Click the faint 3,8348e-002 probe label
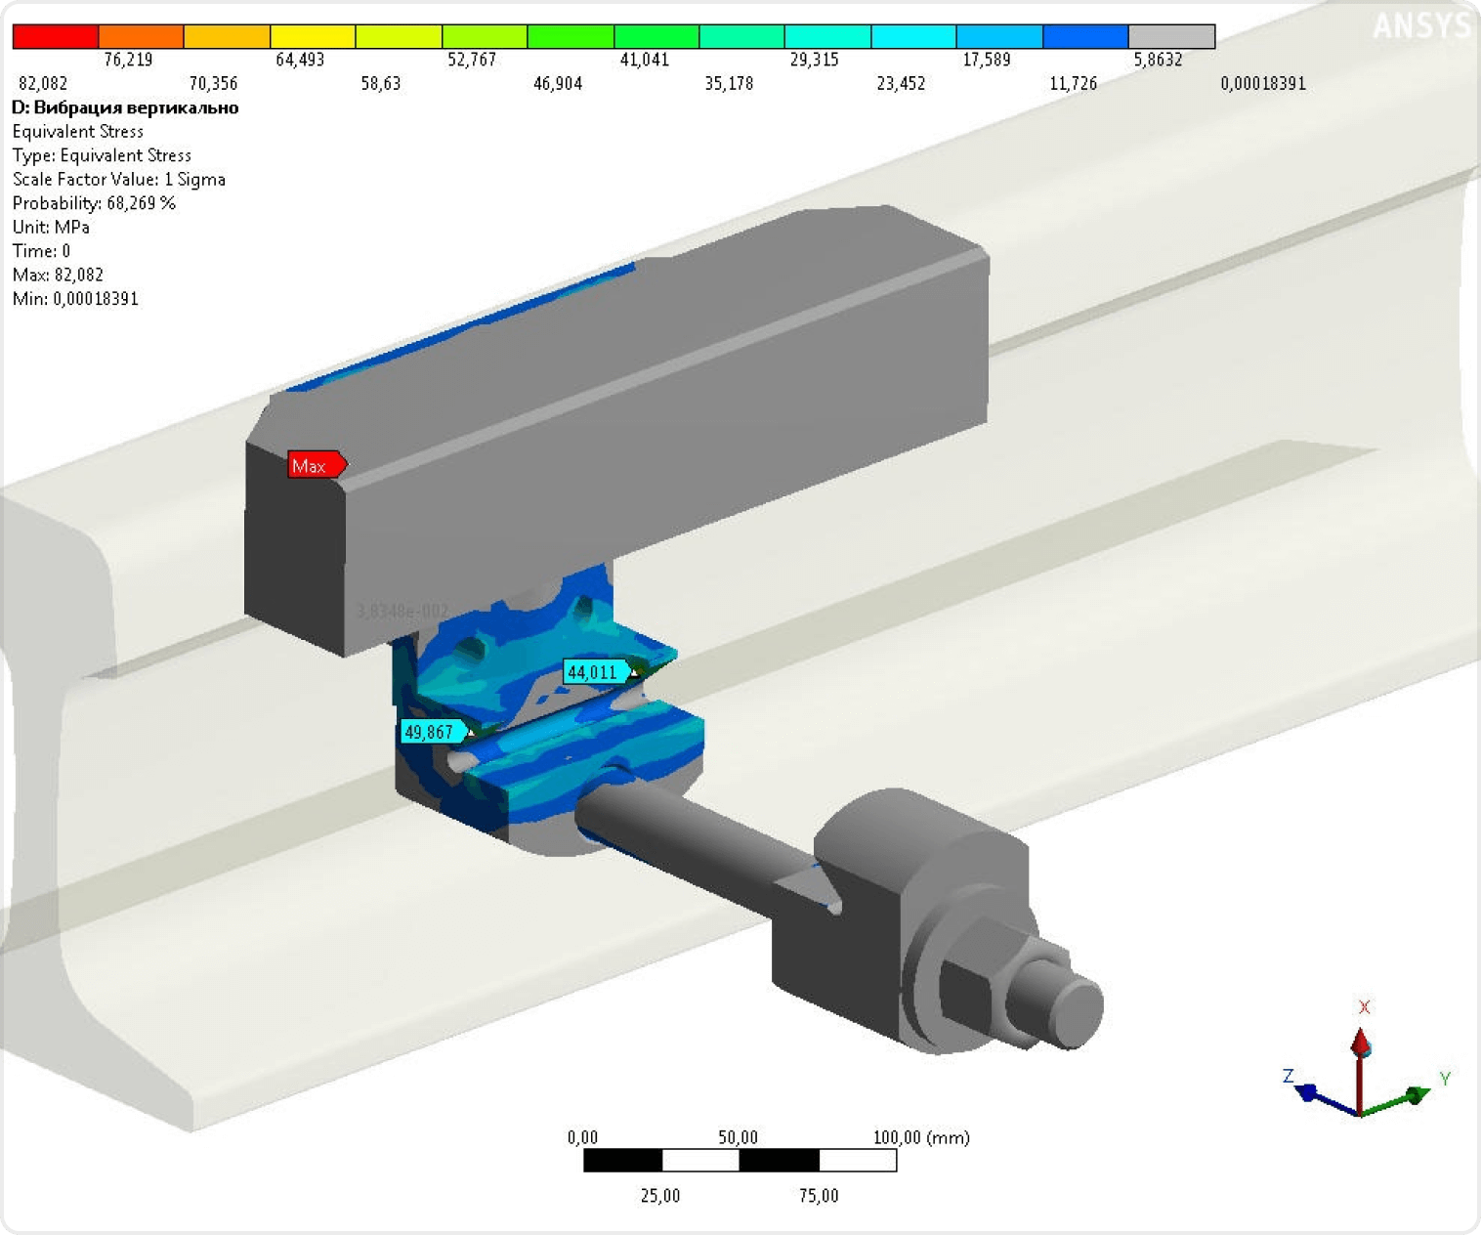This screenshot has height=1235, width=1481. point(402,612)
